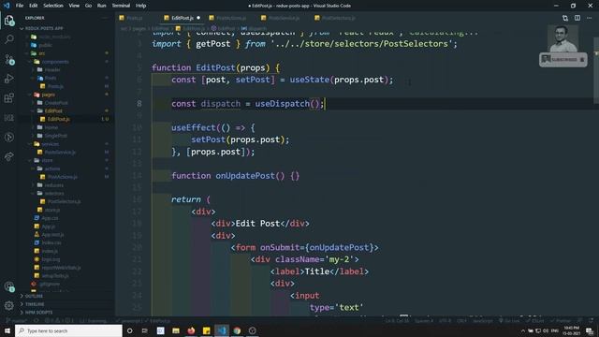The height and width of the screenshot is (337, 599).
Task: Open App.css in the file explorer
Action: (x=50, y=218)
